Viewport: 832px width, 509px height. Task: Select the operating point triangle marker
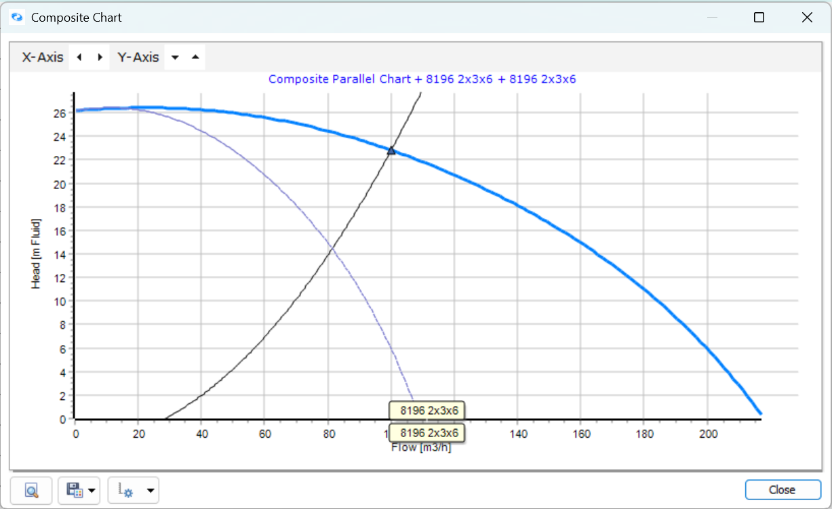coord(391,150)
